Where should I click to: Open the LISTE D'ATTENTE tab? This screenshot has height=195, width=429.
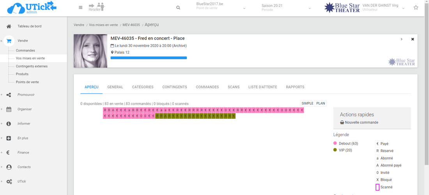pyautogui.click(x=262, y=87)
